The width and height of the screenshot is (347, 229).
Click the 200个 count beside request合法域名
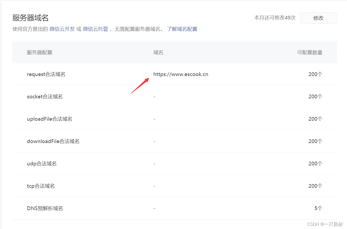coord(315,74)
